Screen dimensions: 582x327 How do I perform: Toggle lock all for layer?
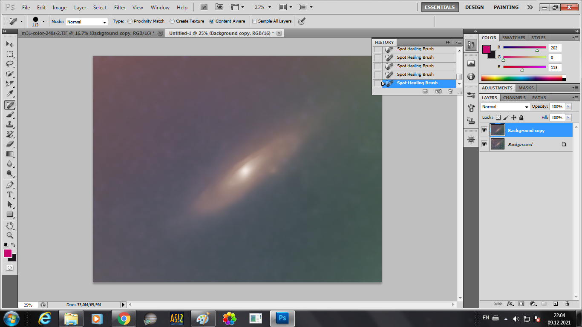pos(521,118)
